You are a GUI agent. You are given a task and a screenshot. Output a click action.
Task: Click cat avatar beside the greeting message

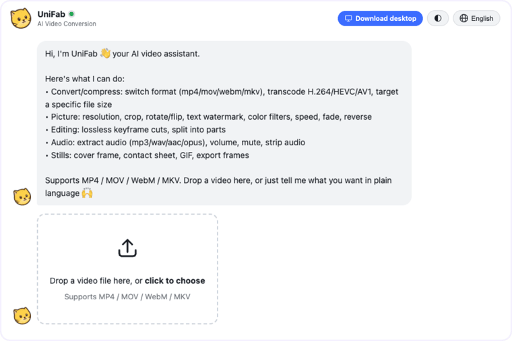point(22,196)
